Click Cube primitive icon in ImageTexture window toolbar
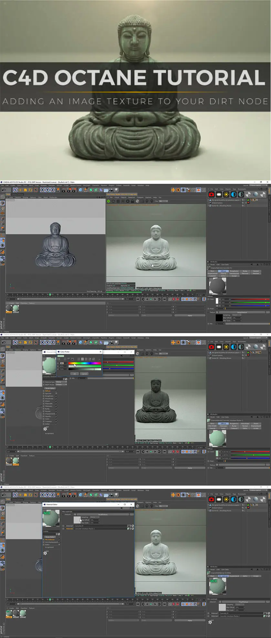The width and height of the screenshot is (271, 638). [x=80, y=190]
